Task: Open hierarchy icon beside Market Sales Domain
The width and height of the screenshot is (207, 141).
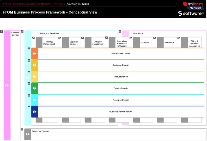Action: click(29, 49)
